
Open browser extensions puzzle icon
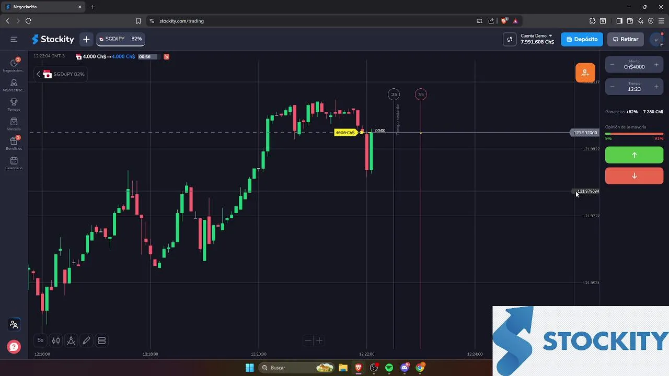(x=592, y=21)
